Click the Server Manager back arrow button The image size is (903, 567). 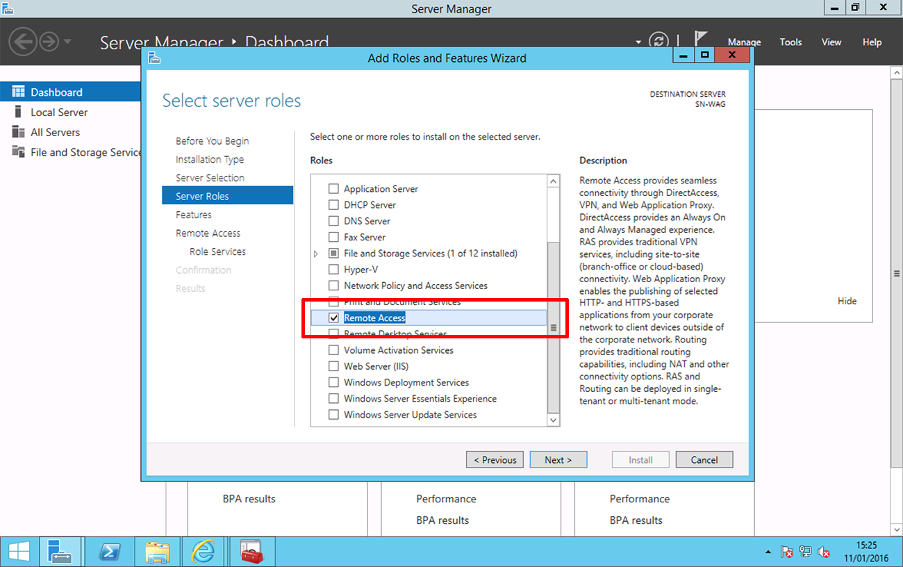23,41
